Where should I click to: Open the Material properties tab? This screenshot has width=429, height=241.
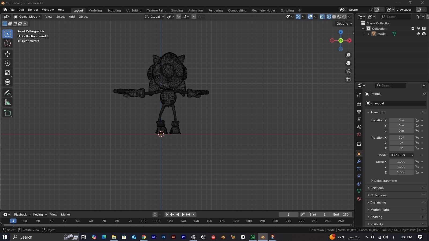click(359, 199)
